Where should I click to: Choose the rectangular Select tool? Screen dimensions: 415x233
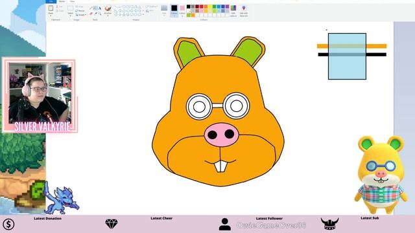[71, 8]
